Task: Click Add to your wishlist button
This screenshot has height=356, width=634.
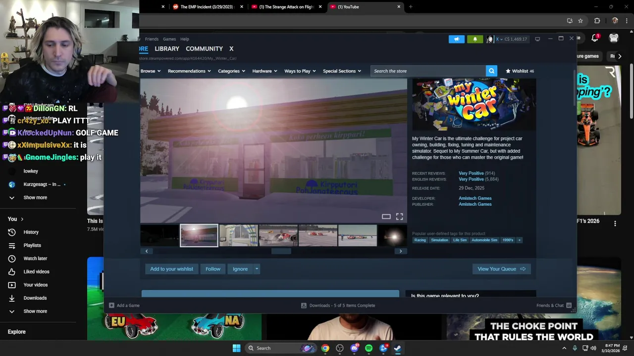Action: (x=171, y=269)
